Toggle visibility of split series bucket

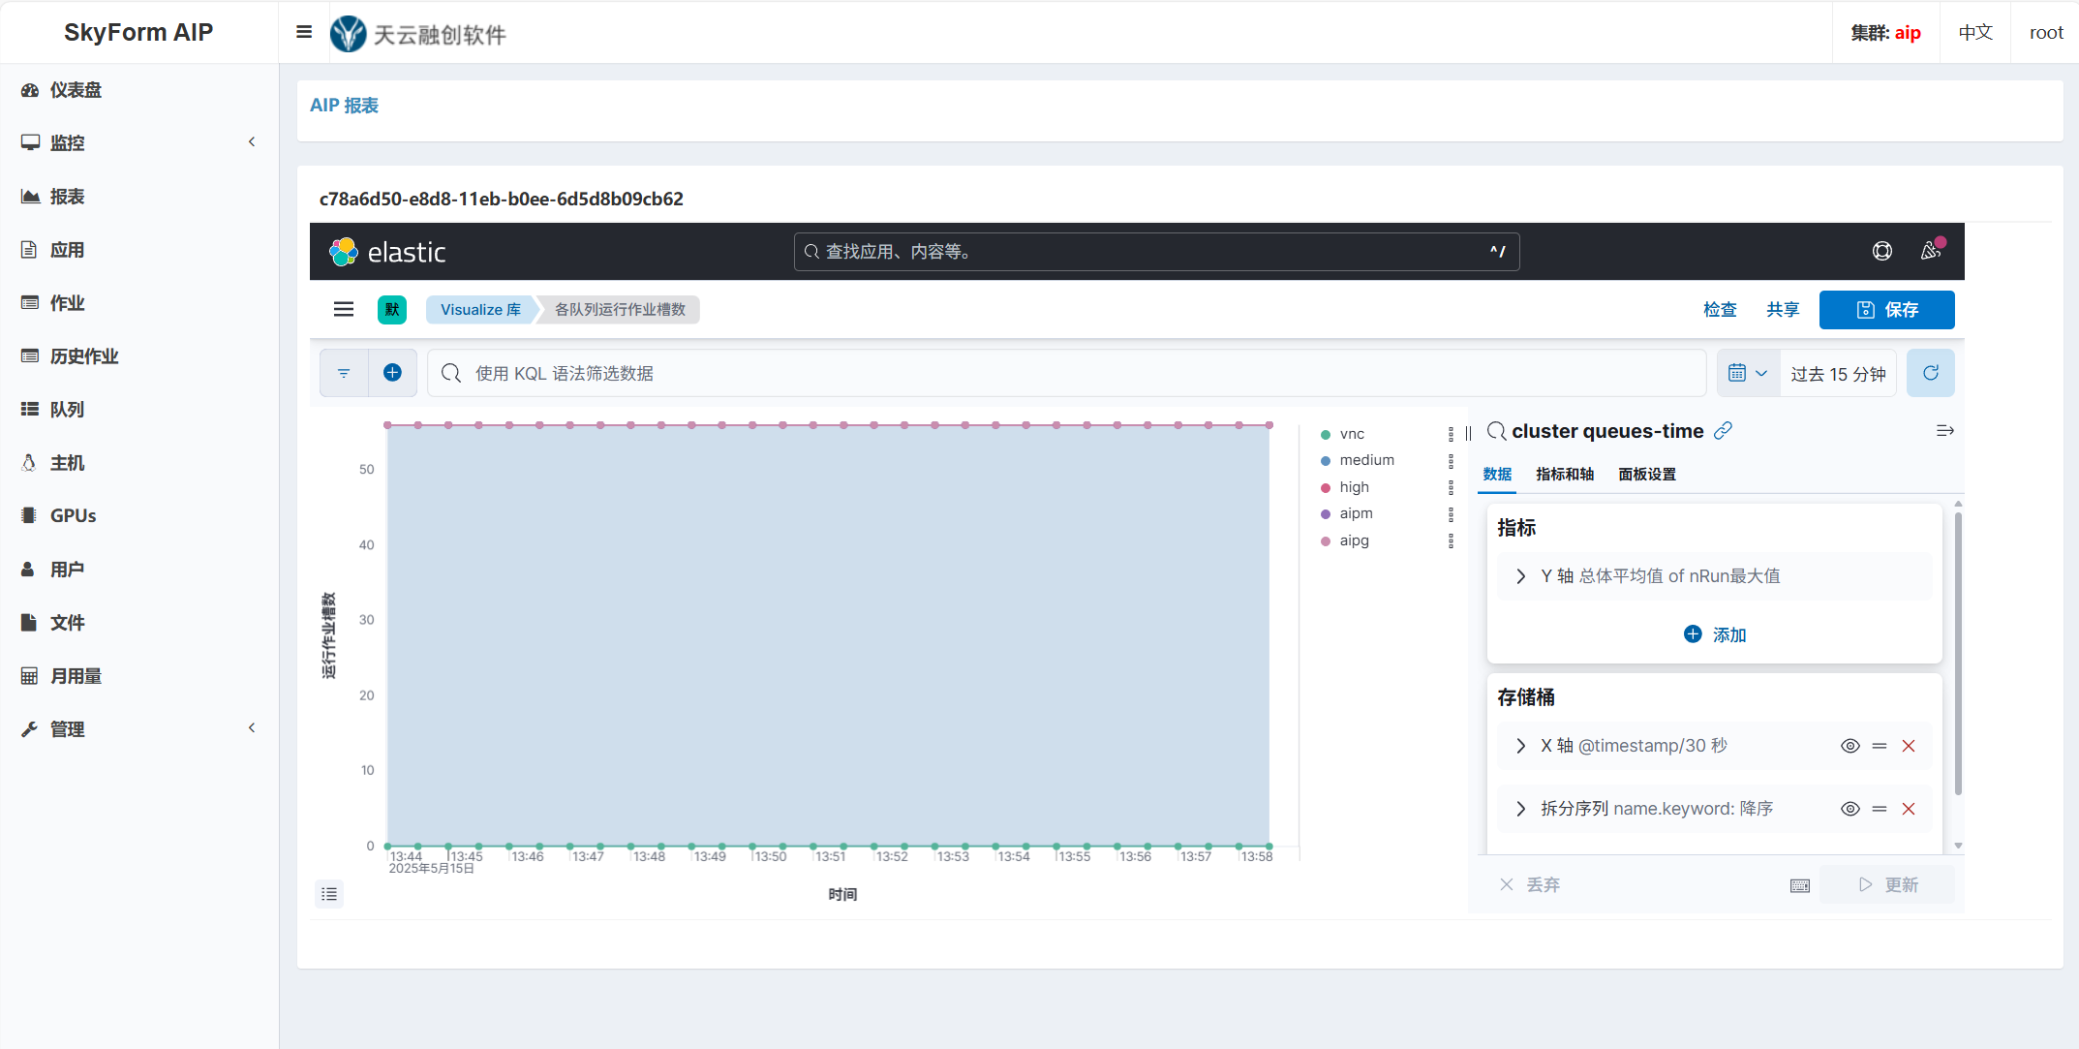[1850, 809]
